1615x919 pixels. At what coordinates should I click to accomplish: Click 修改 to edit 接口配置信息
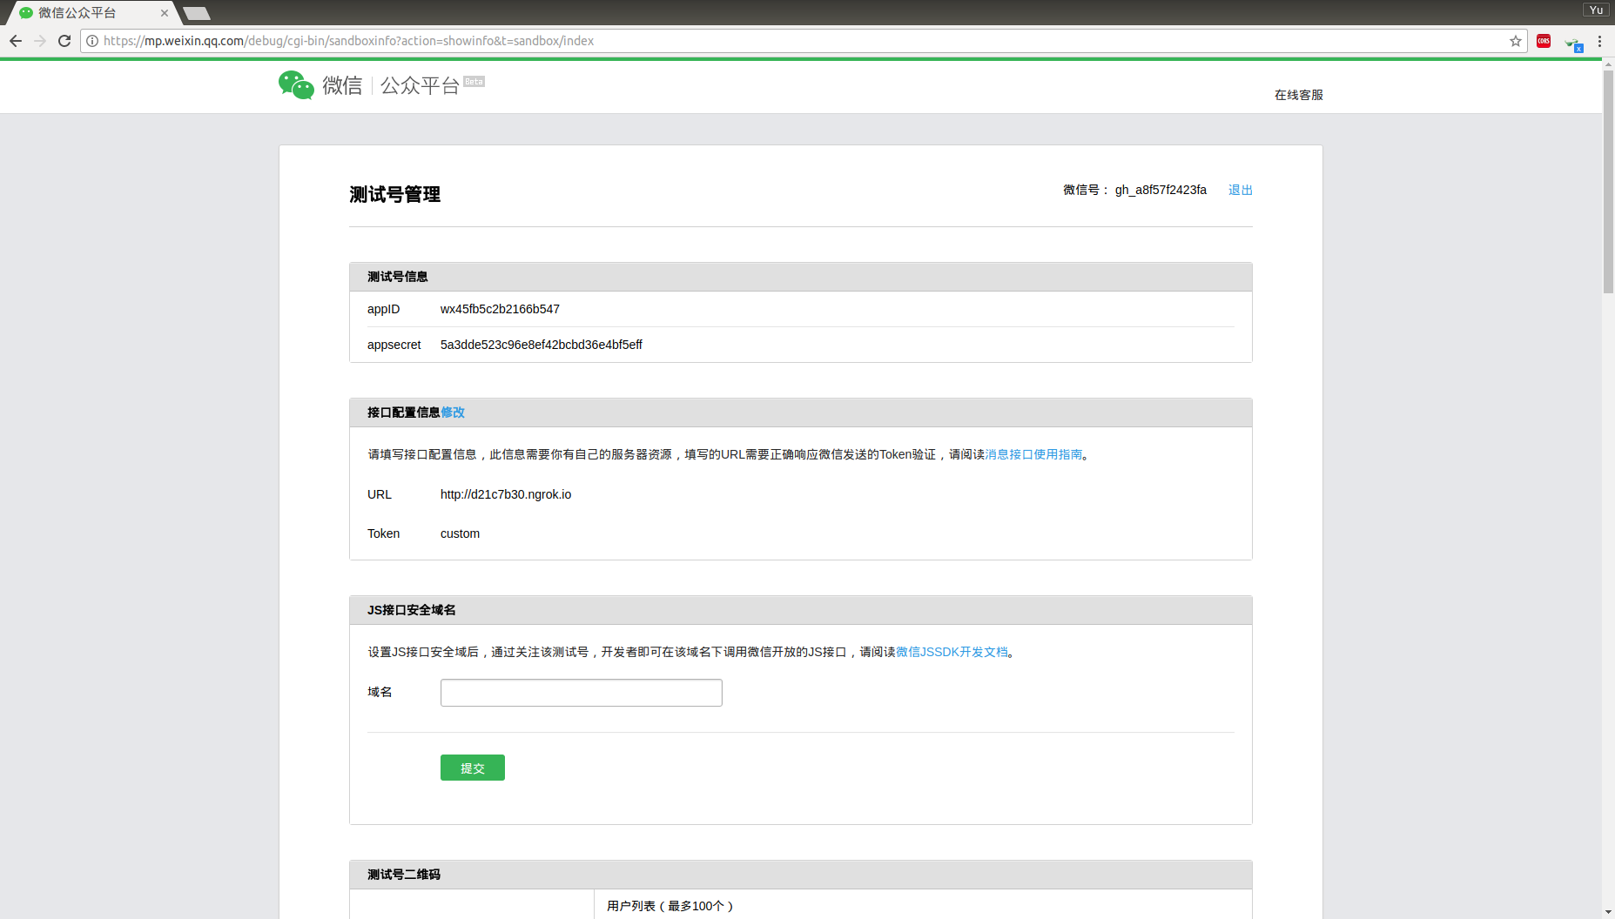[x=453, y=413]
